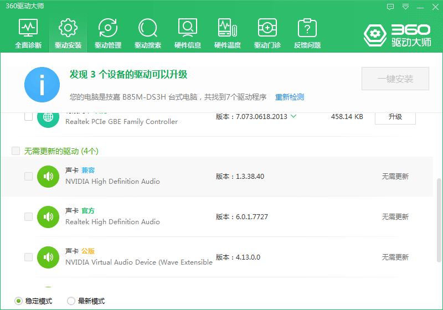Click the 重新检测 re-detect link
The height and width of the screenshot is (310, 443).
point(290,97)
